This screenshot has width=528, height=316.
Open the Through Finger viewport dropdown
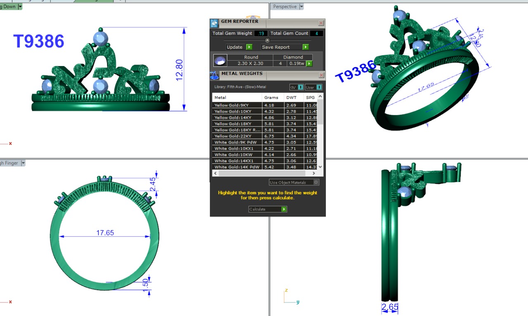tap(23, 163)
